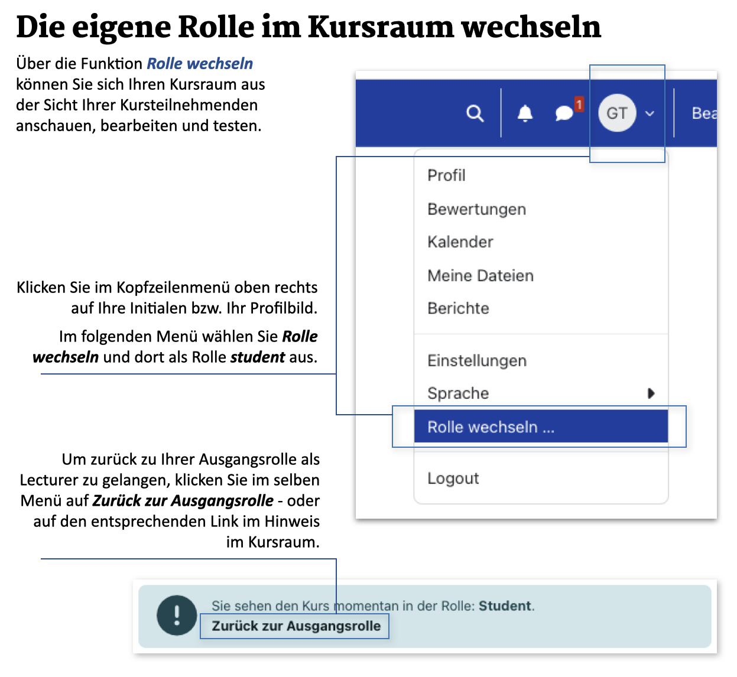
Task: Click the Zurück zur Ausgangsrolle link
Action: tap(296, 626)
